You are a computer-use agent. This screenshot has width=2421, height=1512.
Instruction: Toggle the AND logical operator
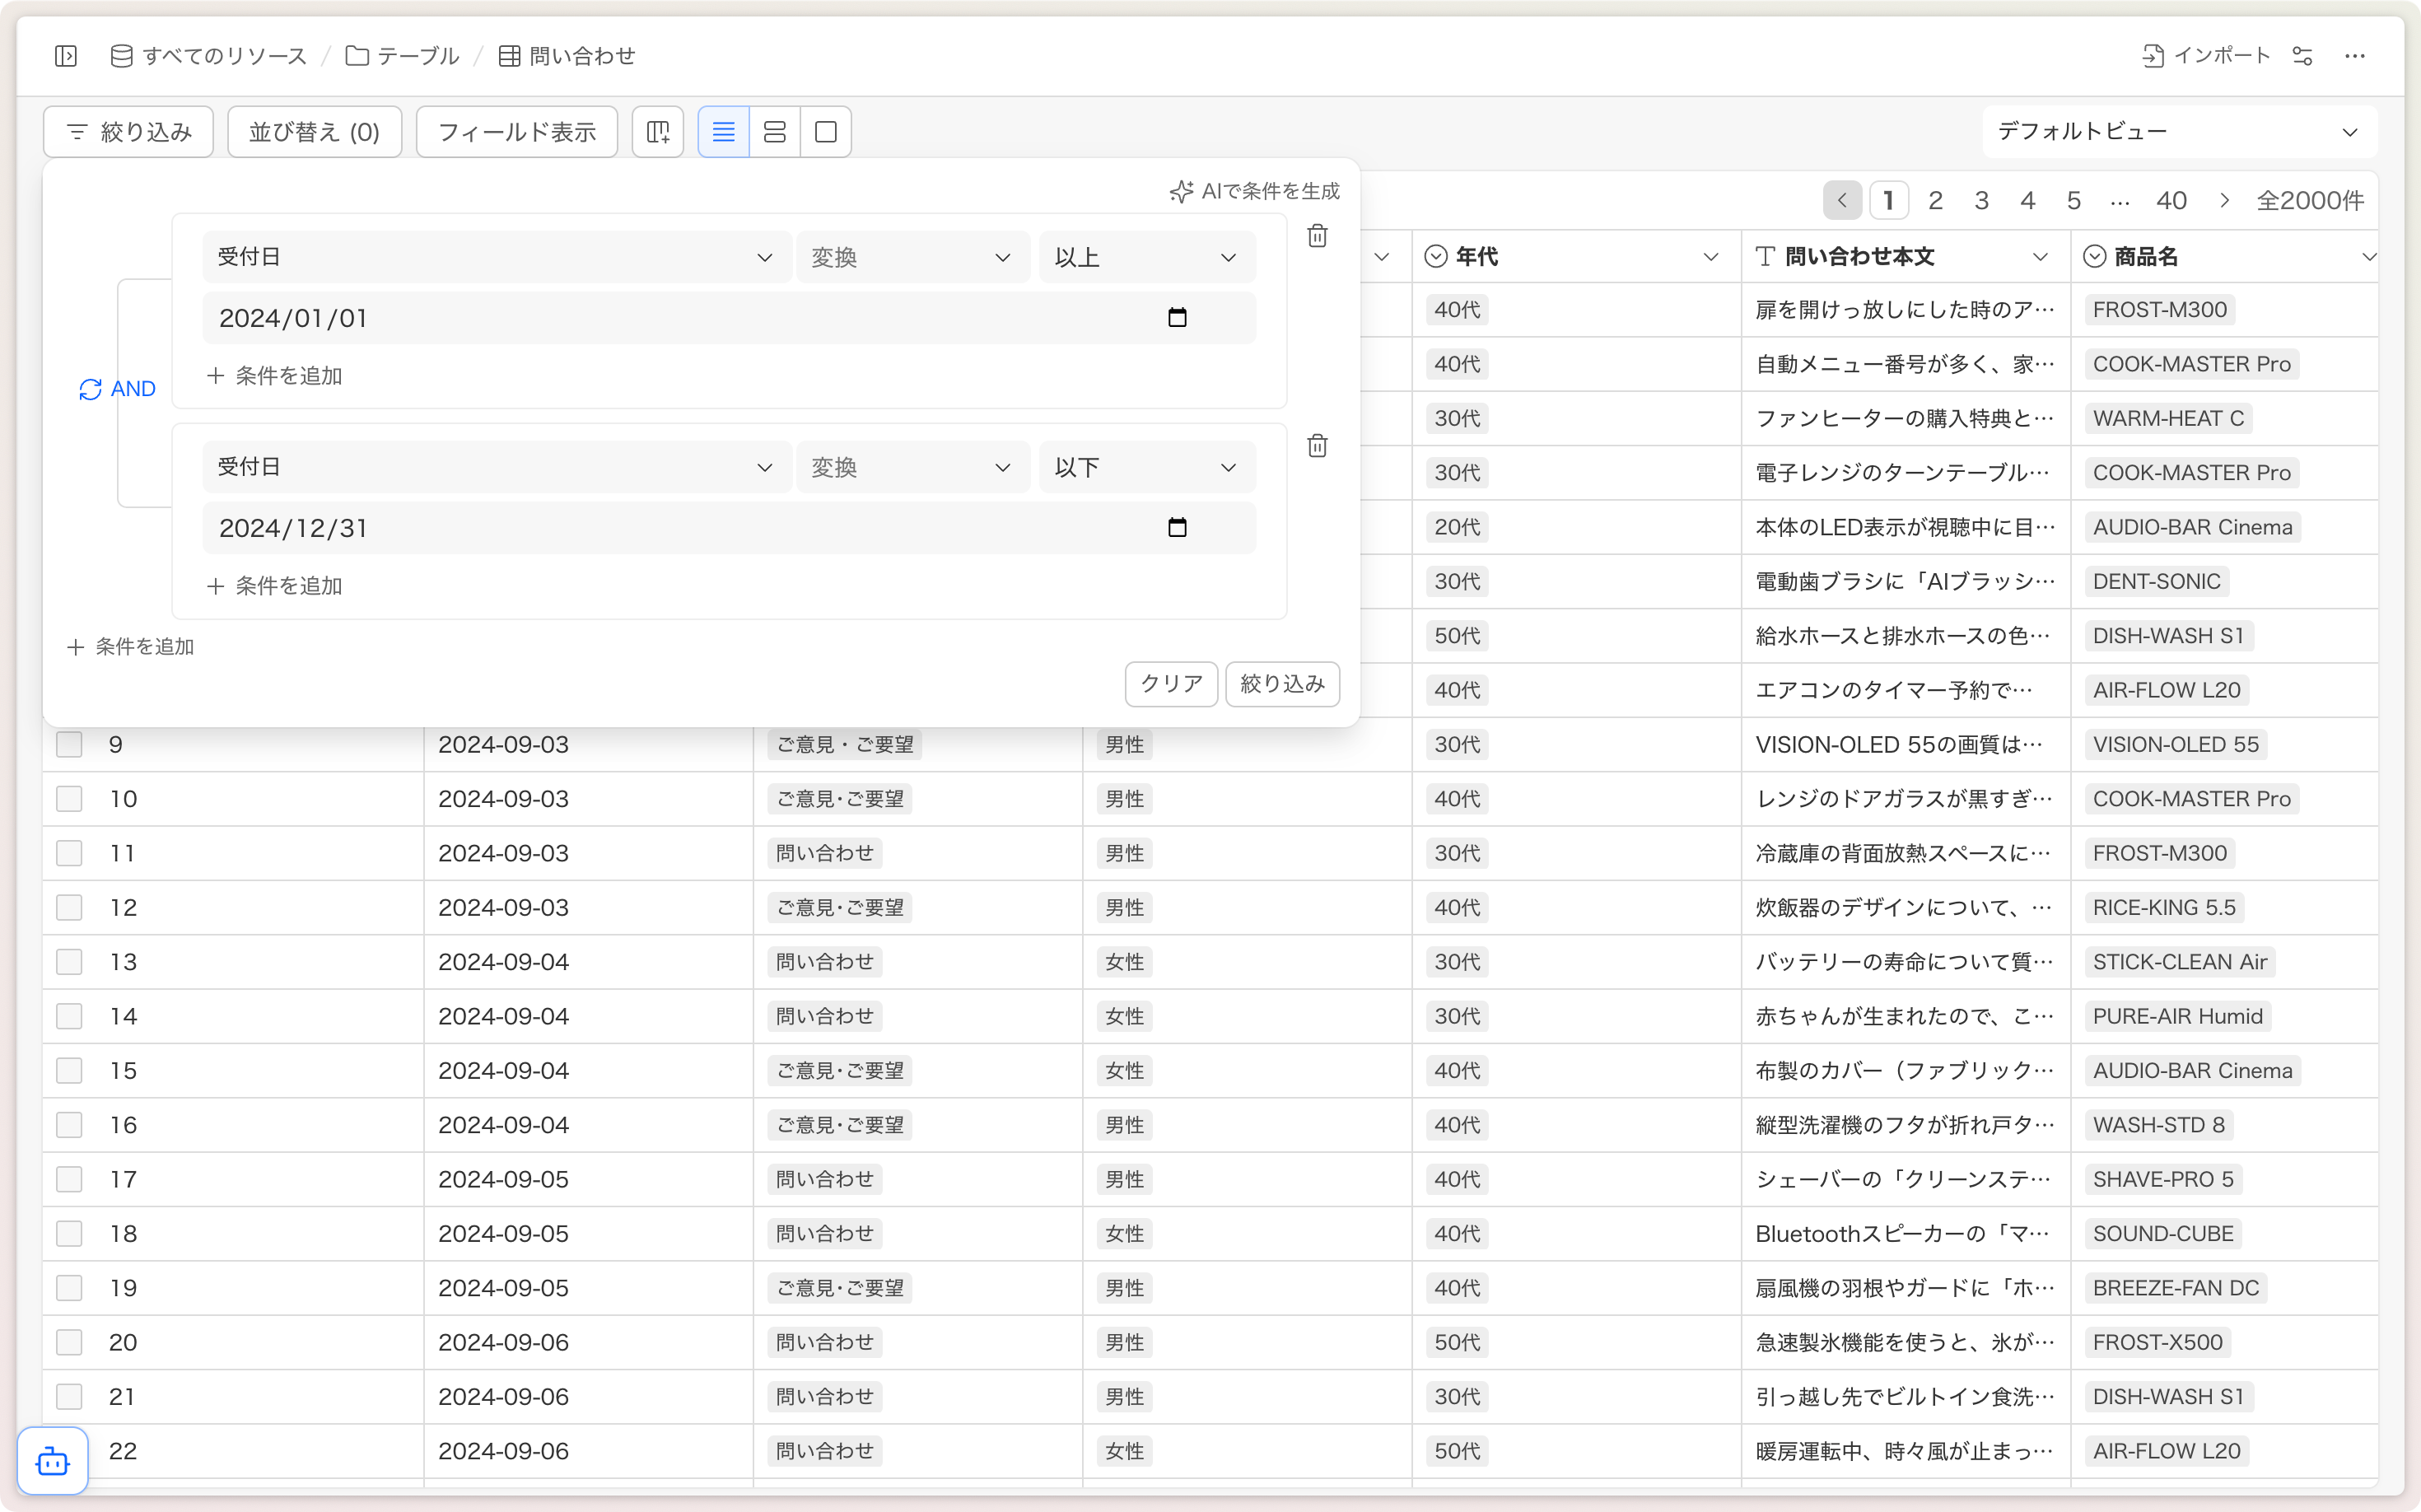pyautogui.click(x=118, y=389)
